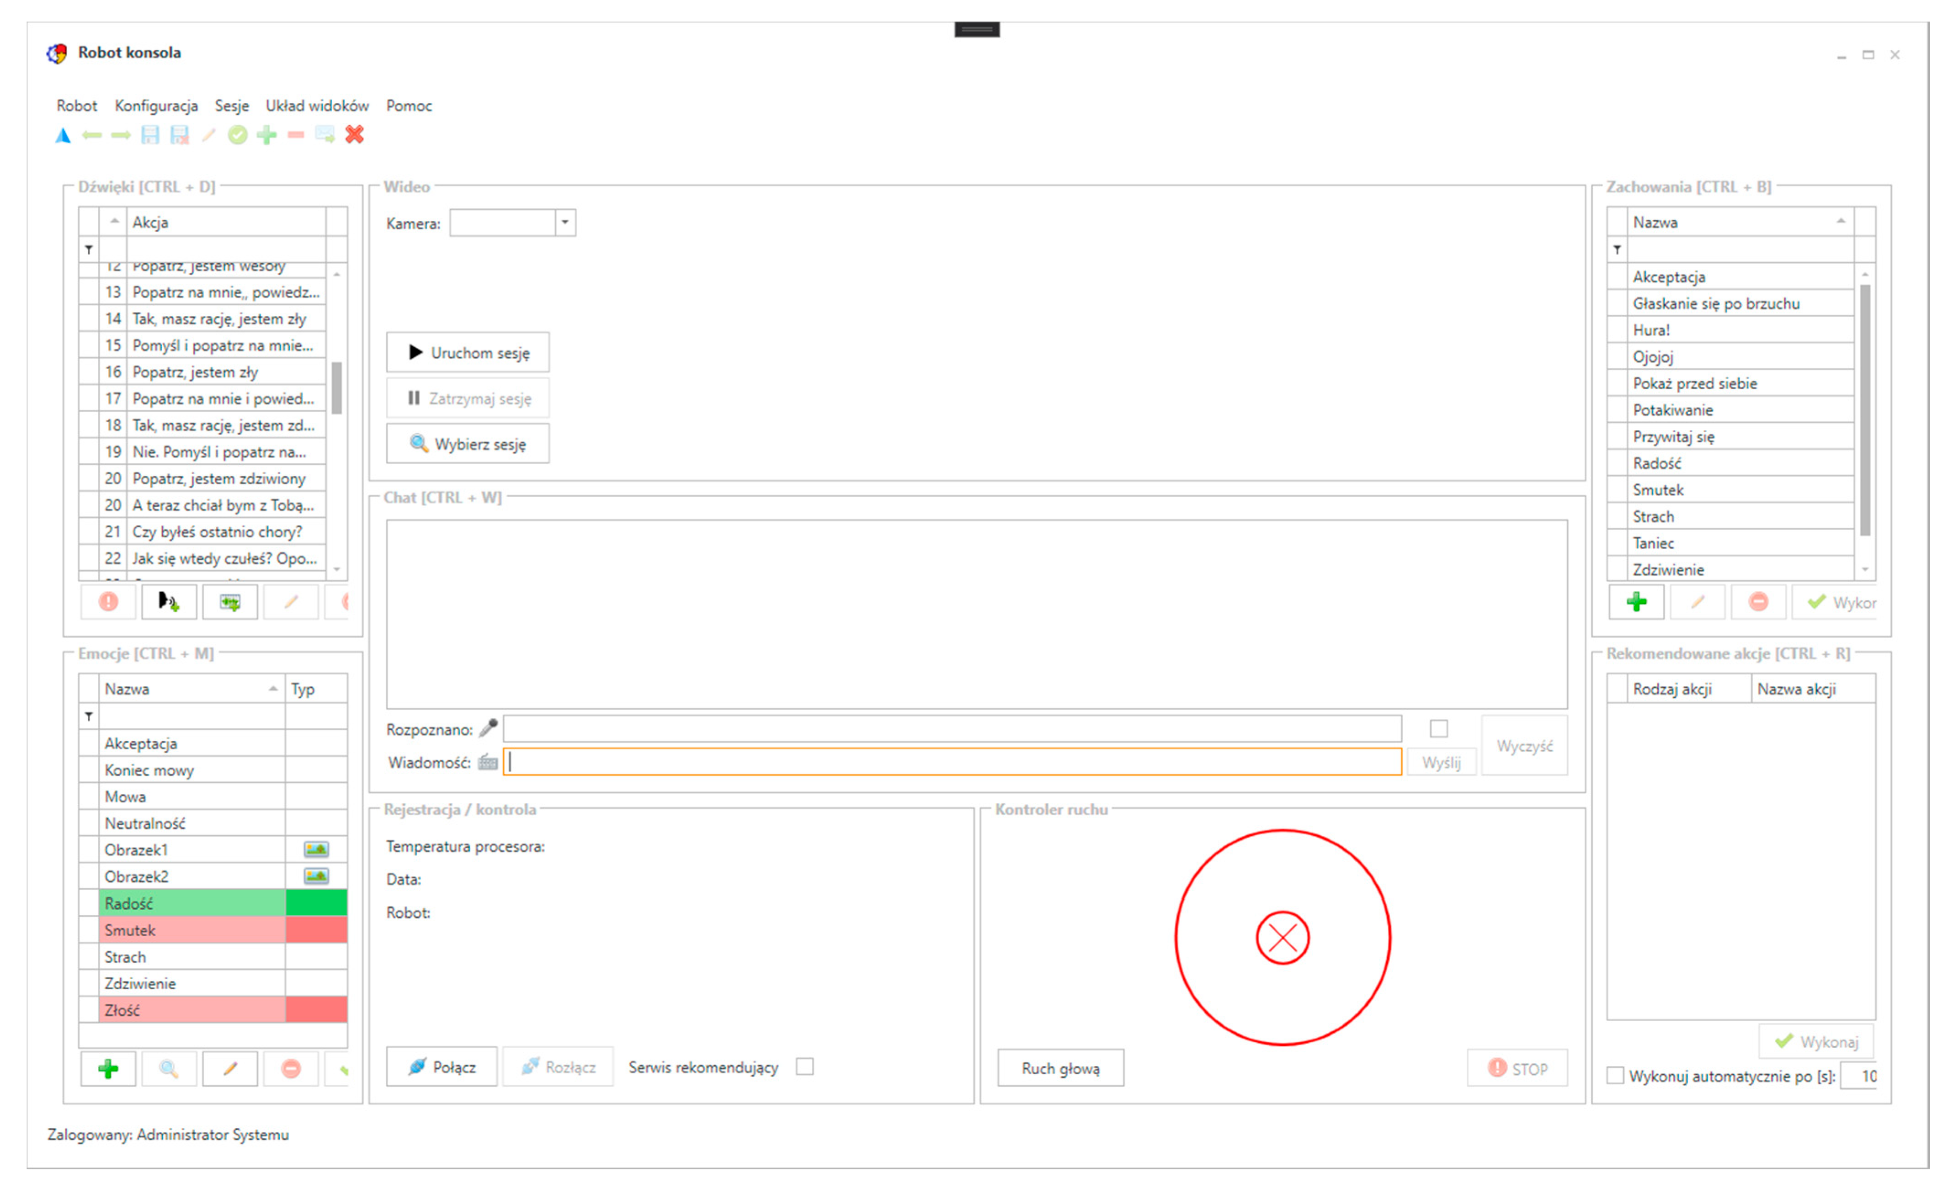Screen dimensions: 1948x1183
Task: Click the microphone icon next to Rozpoznano
Action: 488,729
